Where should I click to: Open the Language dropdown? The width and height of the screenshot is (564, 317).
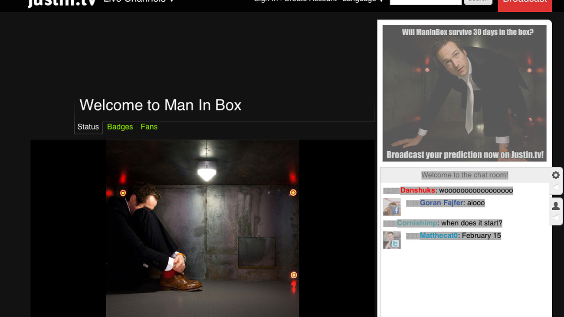363,2
